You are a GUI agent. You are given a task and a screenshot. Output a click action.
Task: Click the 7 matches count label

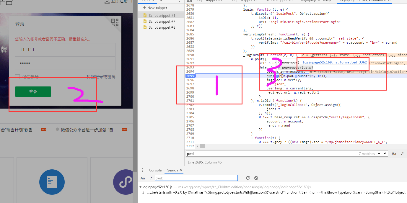367,154
